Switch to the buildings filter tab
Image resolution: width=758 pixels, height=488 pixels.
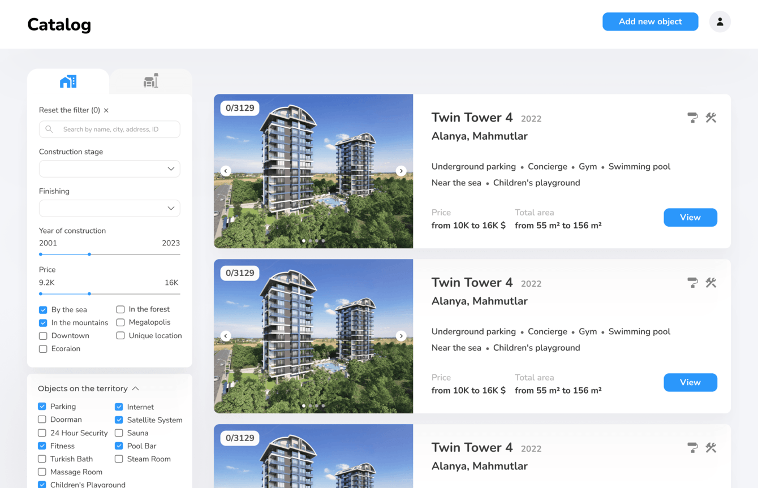pos(68,82)
